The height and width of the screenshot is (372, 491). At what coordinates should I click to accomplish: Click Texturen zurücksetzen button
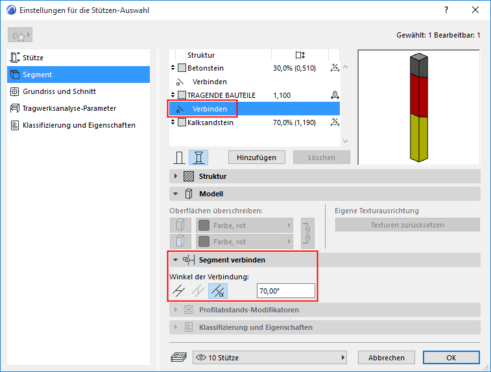click(x=407, y=225)
